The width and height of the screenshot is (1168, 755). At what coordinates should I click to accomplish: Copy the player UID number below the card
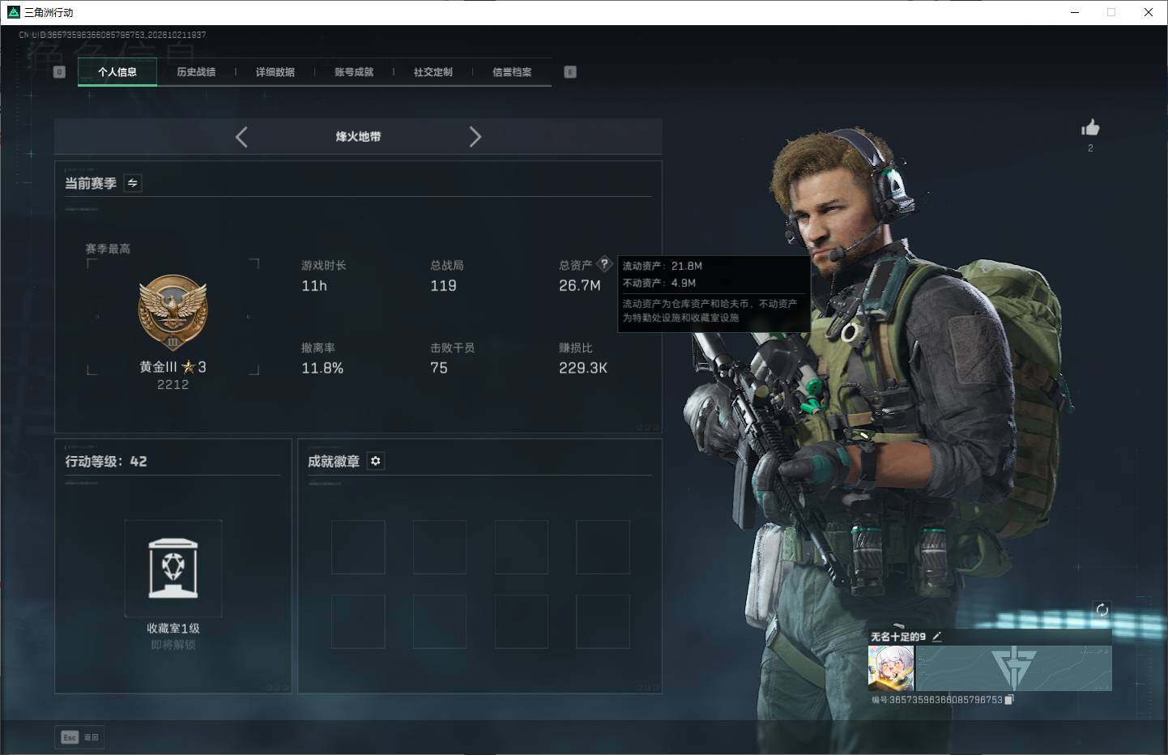[x=1008, y=700]
